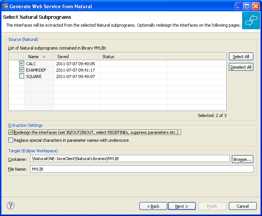Sort list by Saved column header
Image resolution: width=262 pixels, height=216 pixels.
point(76,57)
